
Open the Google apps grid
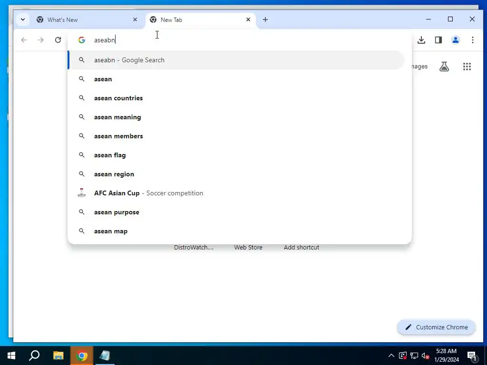467,67
